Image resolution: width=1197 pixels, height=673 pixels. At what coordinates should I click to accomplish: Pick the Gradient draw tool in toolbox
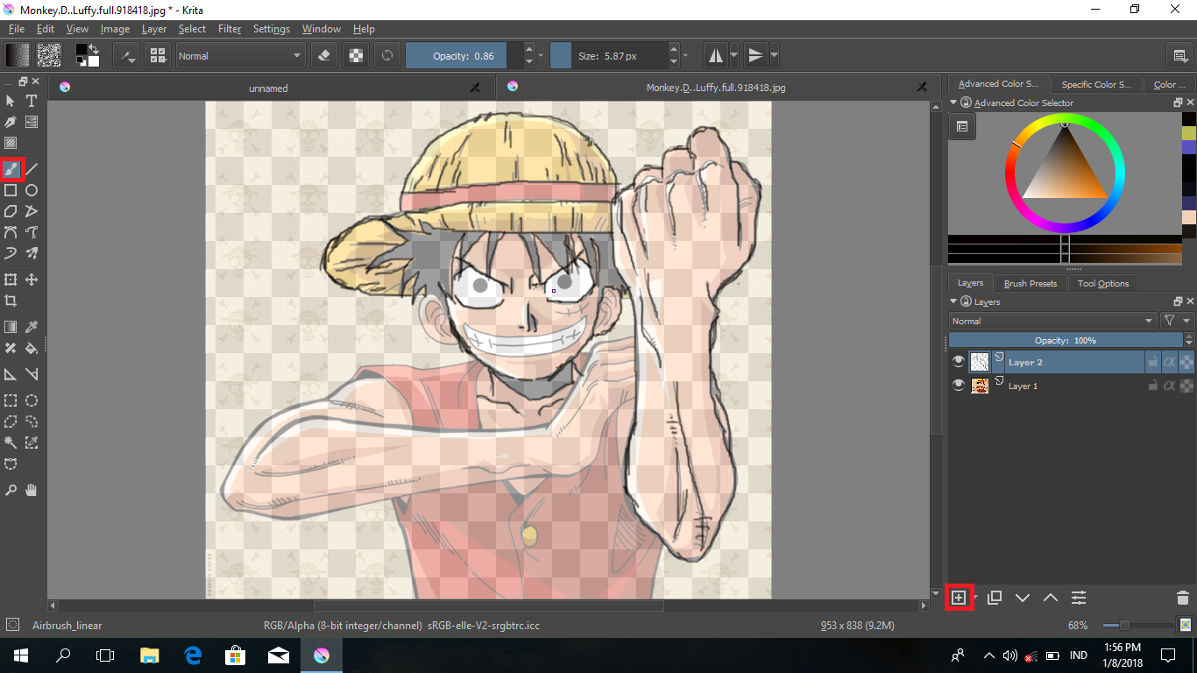click(x=11, y=327)
